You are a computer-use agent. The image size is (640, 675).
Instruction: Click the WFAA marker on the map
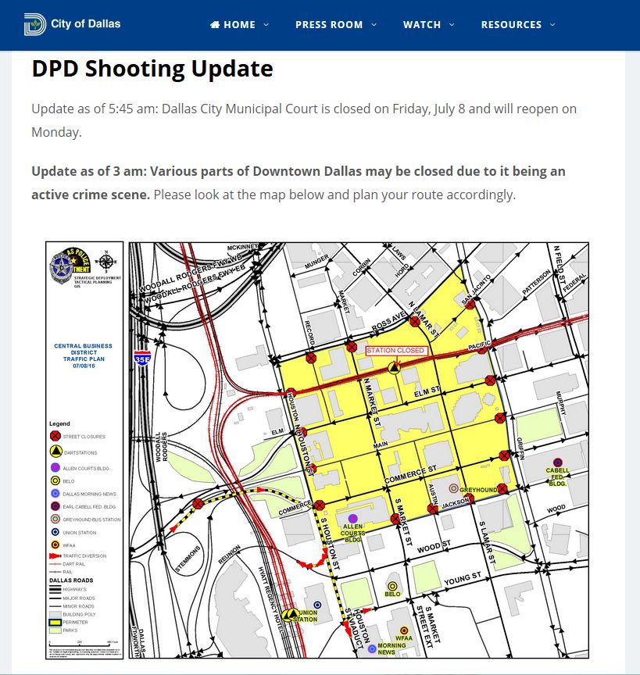[x=404, y=630]
